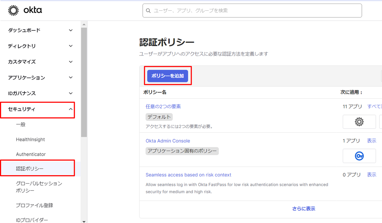This screenshot has height=223, width=382.
Task: Expand the アプリケーション menu chevron
Action: pyautogui.click(x=70, y=78)
